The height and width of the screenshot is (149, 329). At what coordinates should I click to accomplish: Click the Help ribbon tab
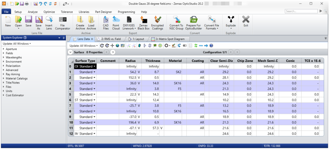coord(144,12)
